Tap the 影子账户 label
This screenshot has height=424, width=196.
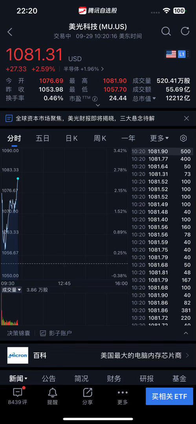[x=60, y=333]
